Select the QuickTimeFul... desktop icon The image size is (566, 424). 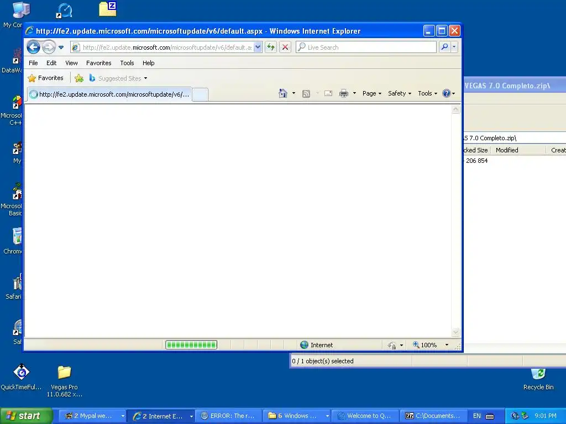coord(22,377)
